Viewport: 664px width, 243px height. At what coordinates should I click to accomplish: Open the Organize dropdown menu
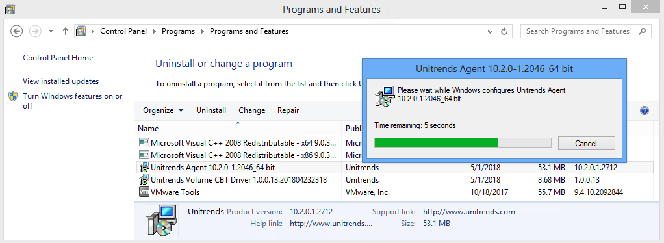coord(163,110)
